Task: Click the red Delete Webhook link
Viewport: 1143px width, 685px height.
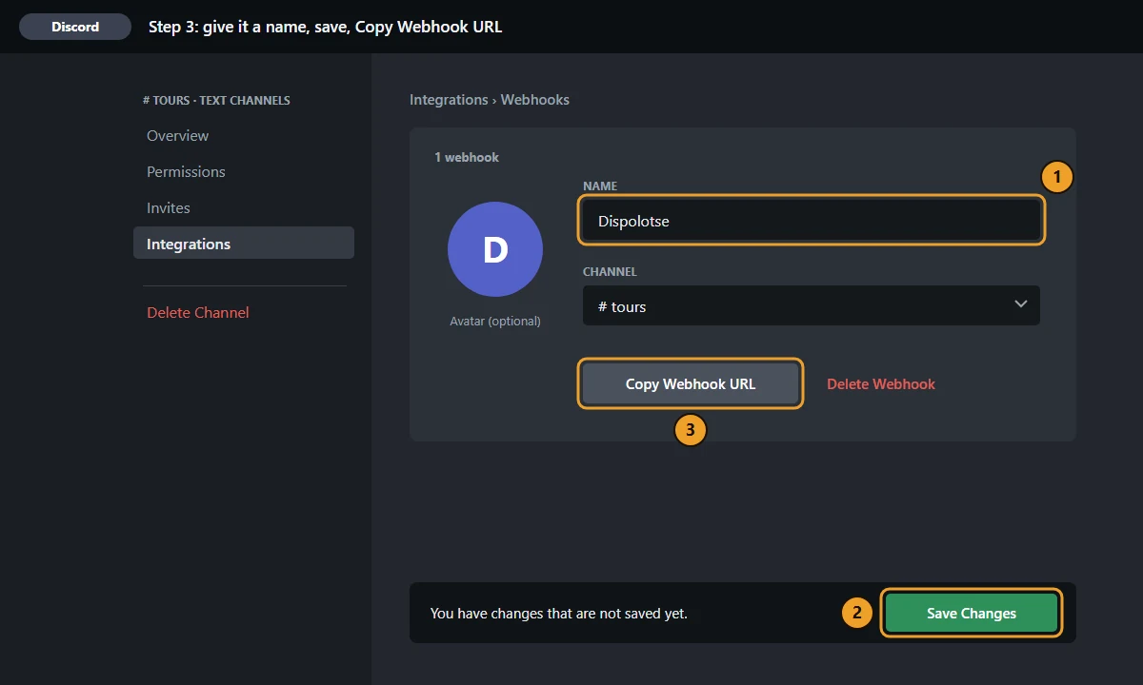Action: tap(881, 384)
